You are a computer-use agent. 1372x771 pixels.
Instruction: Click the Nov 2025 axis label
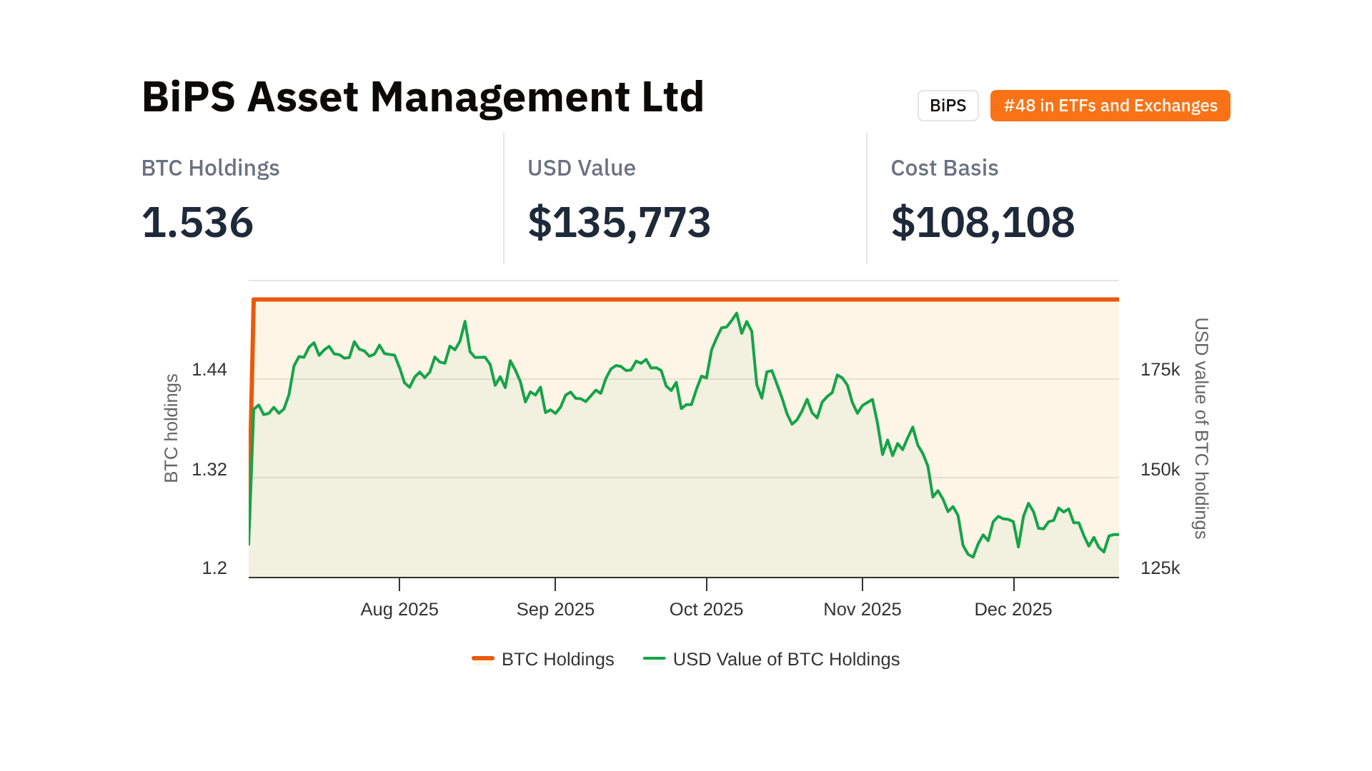[862, 609]
